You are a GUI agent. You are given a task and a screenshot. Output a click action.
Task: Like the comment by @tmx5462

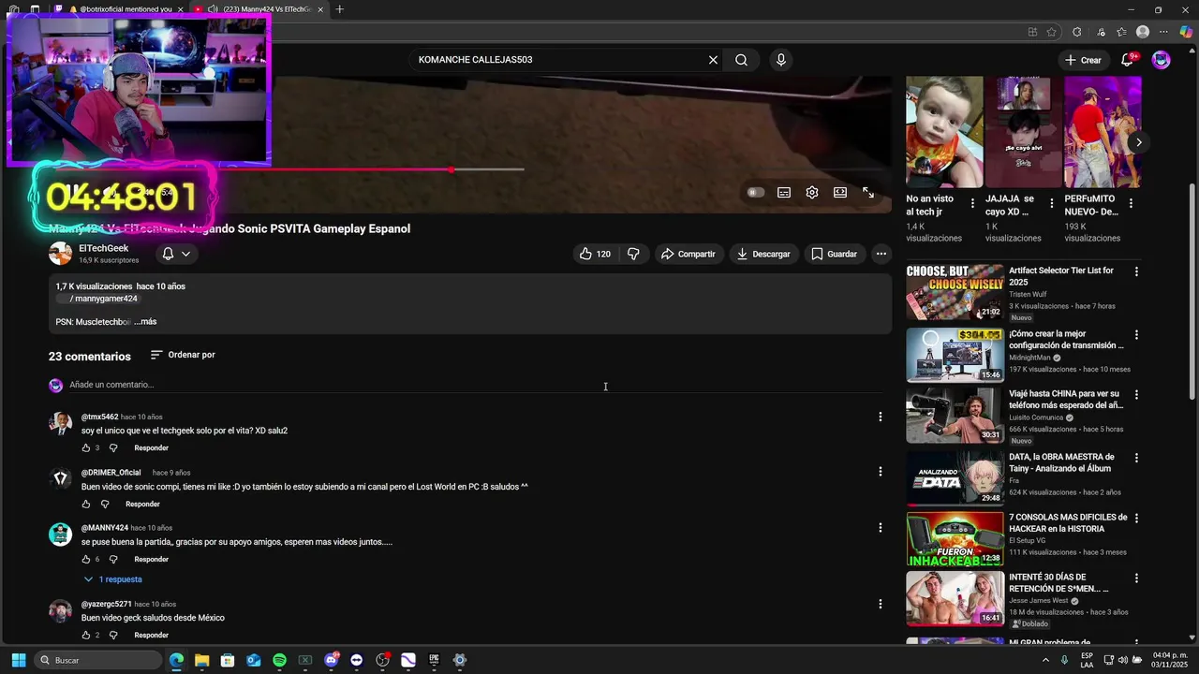coord(86,447)
